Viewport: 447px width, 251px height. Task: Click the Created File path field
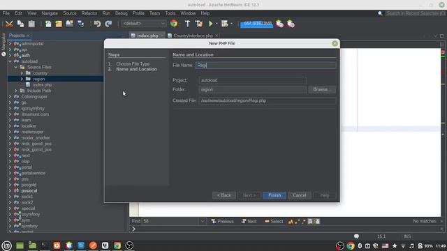click(268, 100)
